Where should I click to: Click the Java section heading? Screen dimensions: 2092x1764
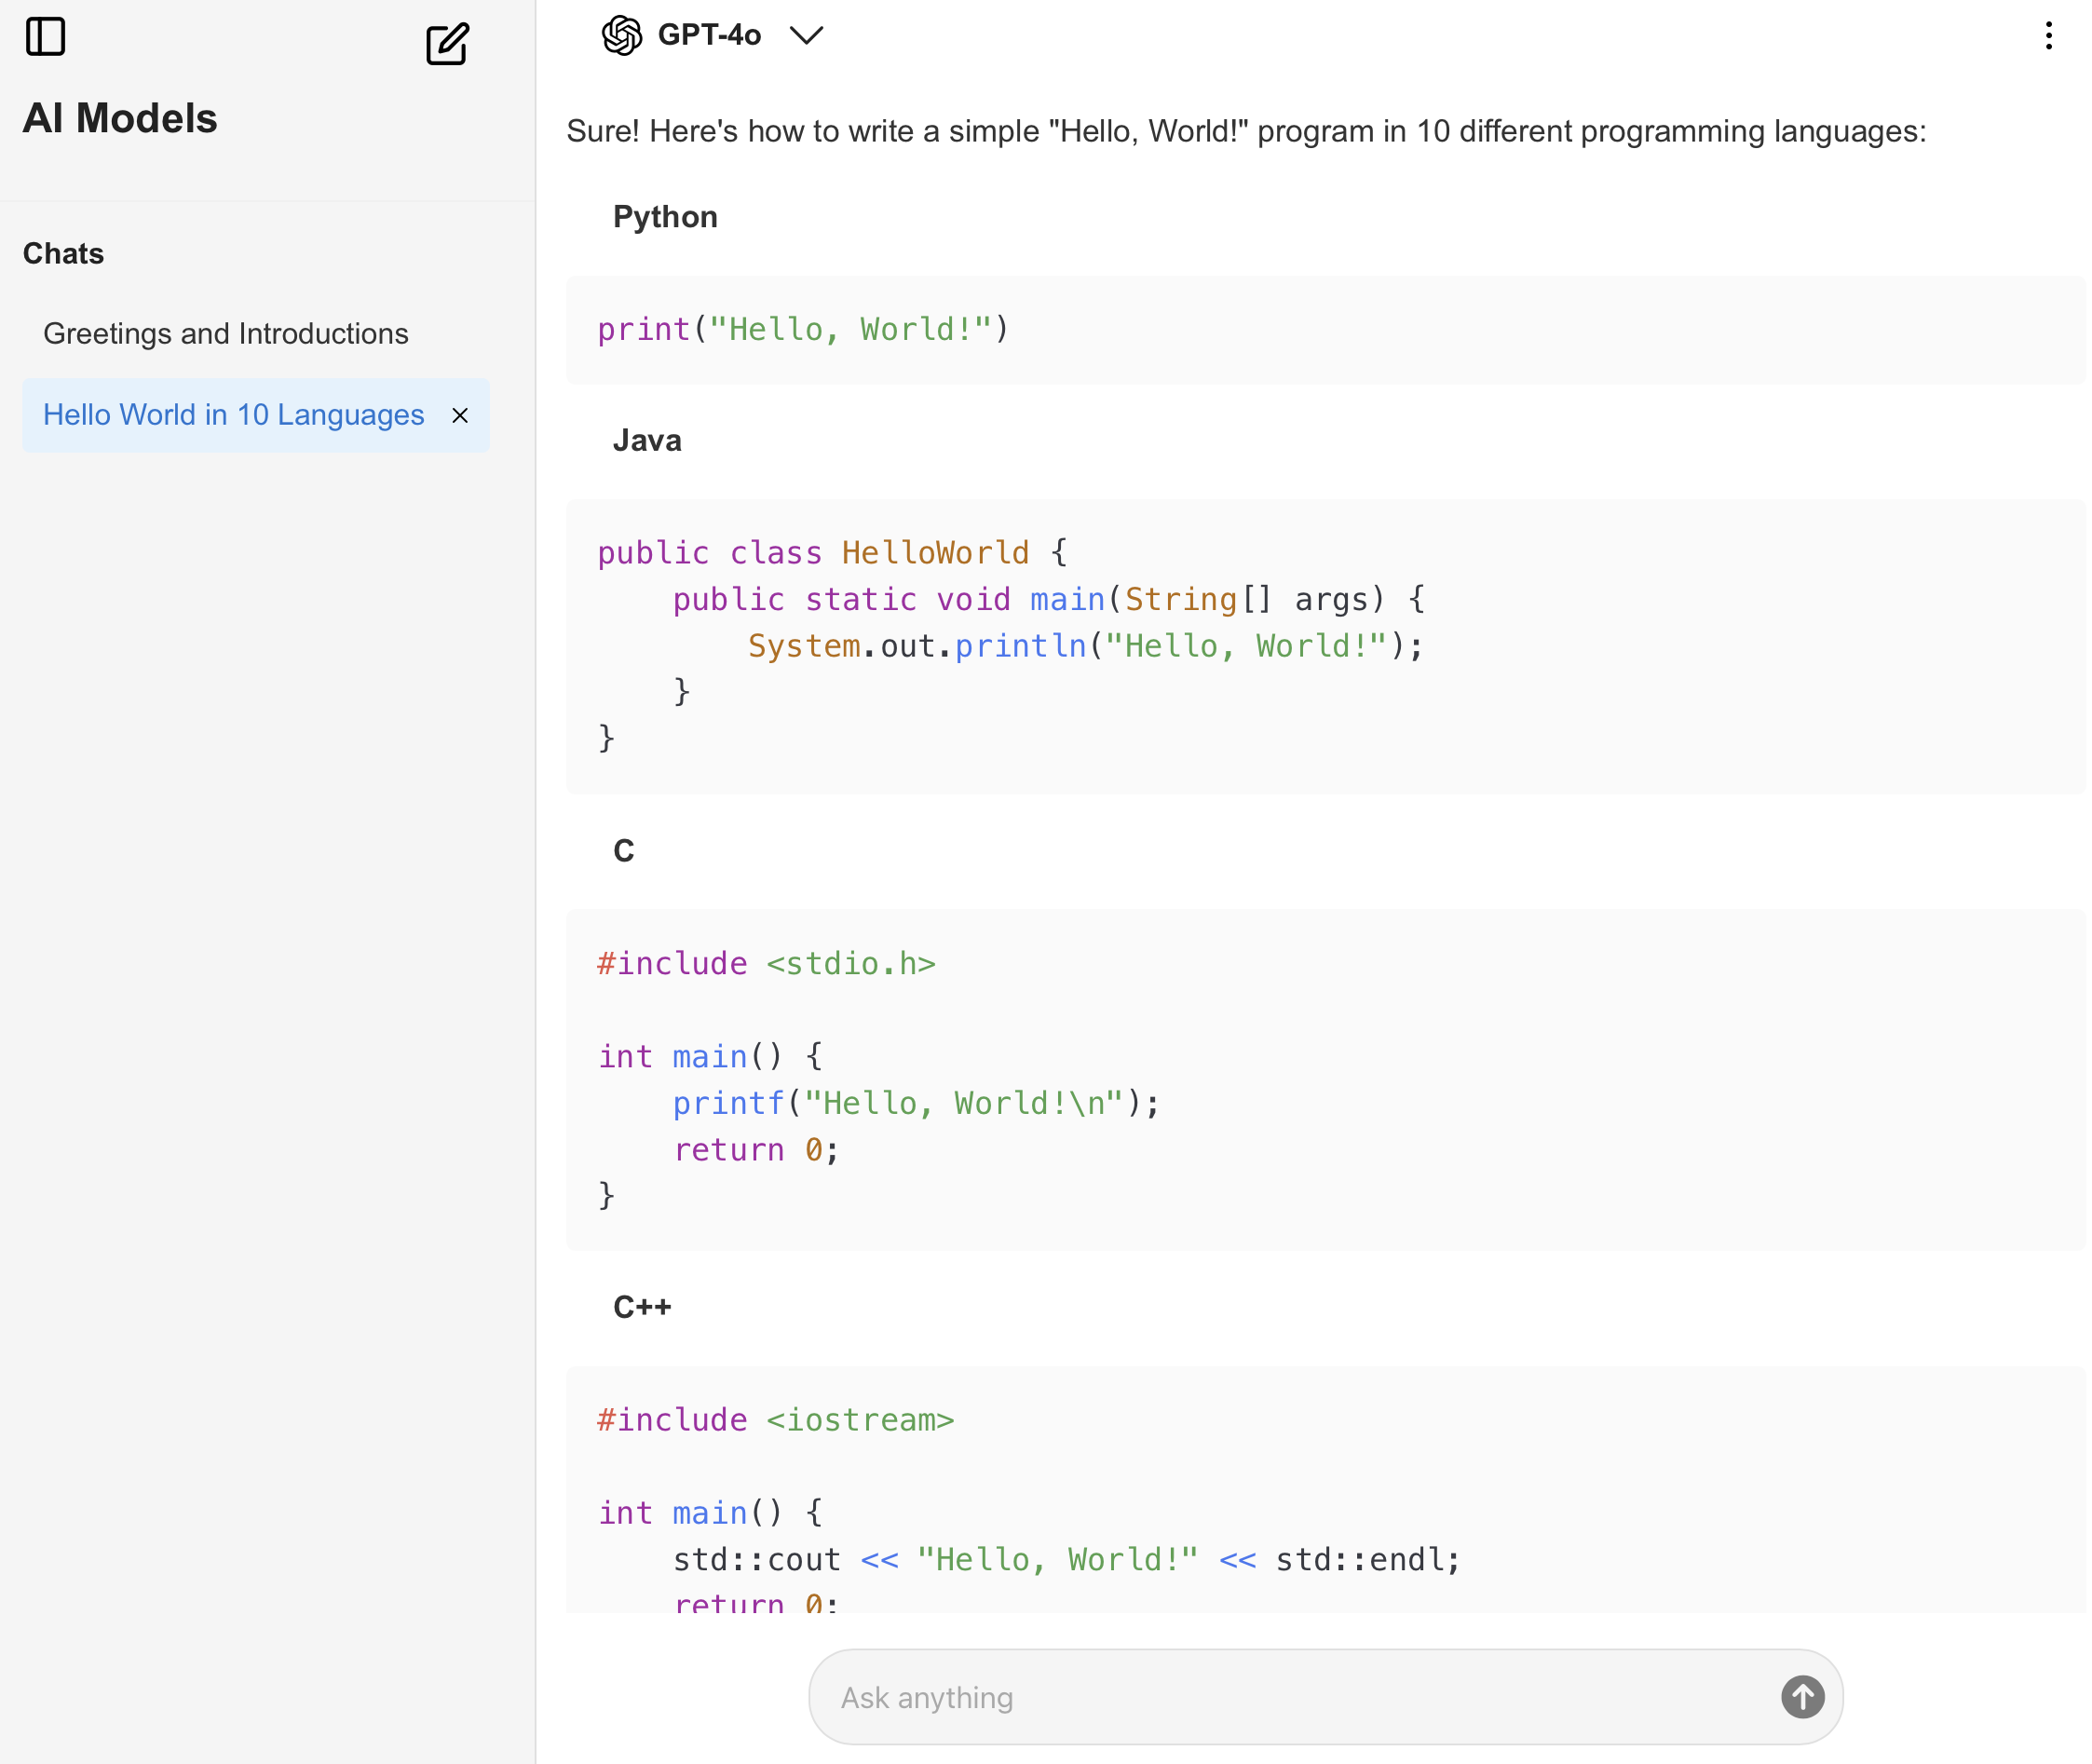pos(647,440)
